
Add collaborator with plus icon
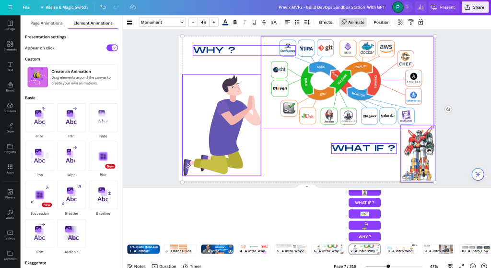tap(407, 7)
